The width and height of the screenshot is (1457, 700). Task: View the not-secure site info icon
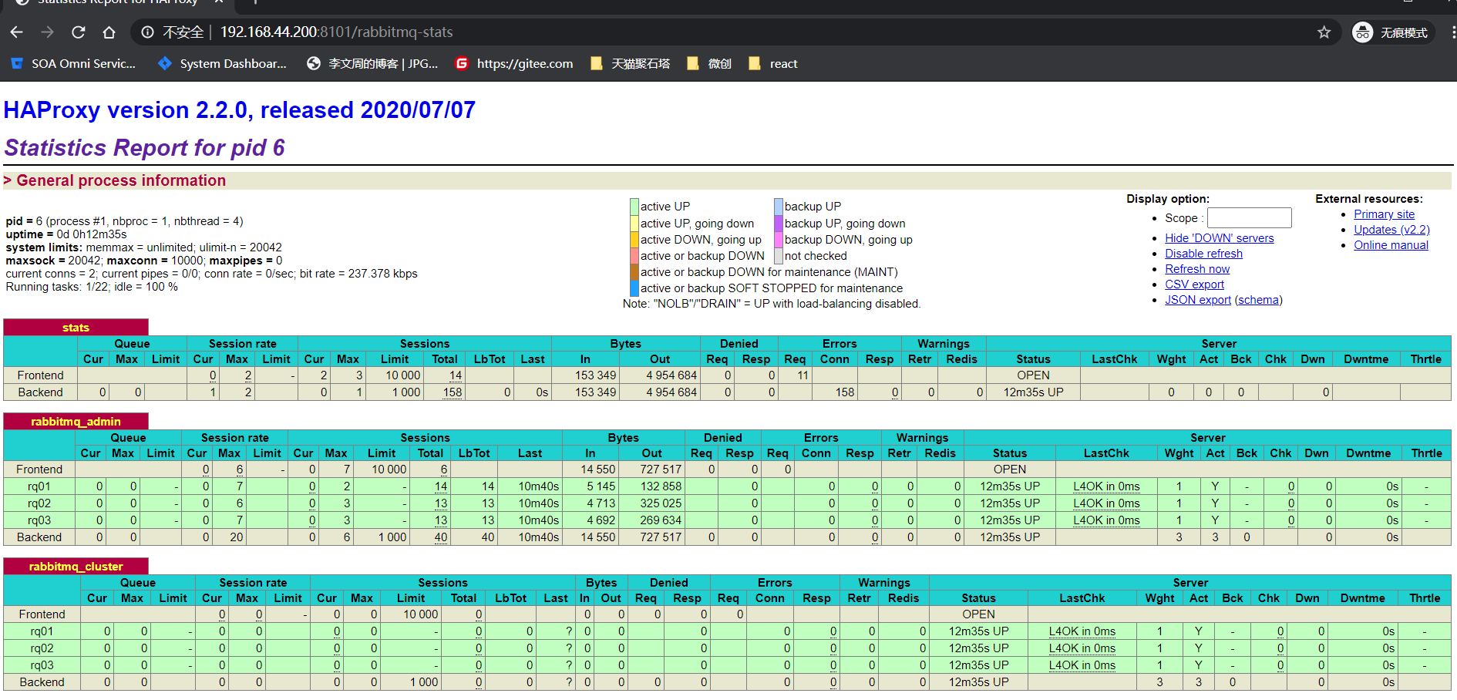click(x=148, y=32)
